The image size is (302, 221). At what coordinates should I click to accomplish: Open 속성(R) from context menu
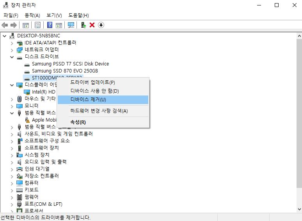pos(103,122)
